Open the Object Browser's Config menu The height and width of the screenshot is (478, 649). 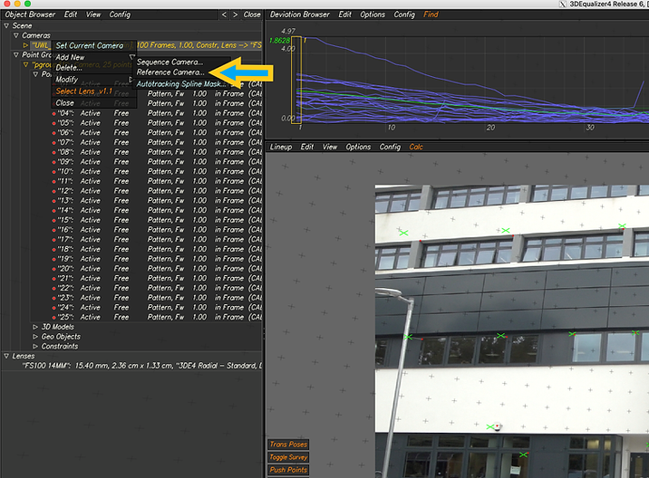pyautogui.click(x=120, y=14)
